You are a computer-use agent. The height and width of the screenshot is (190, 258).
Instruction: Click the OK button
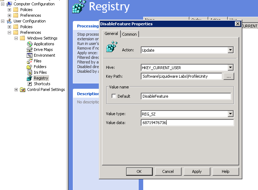point(139,171)
